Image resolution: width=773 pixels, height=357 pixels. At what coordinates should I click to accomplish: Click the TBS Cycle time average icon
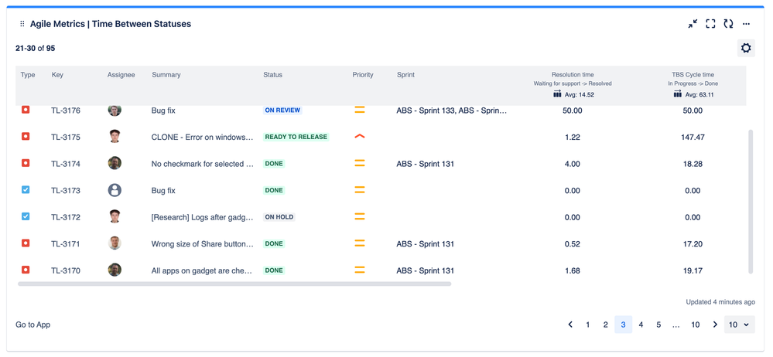click(x=677, y=94)
